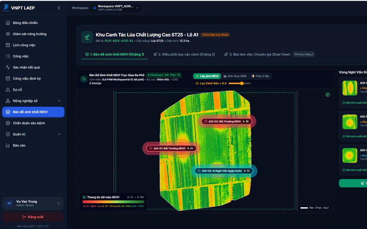Click the plant icon next to plot title
367x229 pixels.
tap(87, 37)
